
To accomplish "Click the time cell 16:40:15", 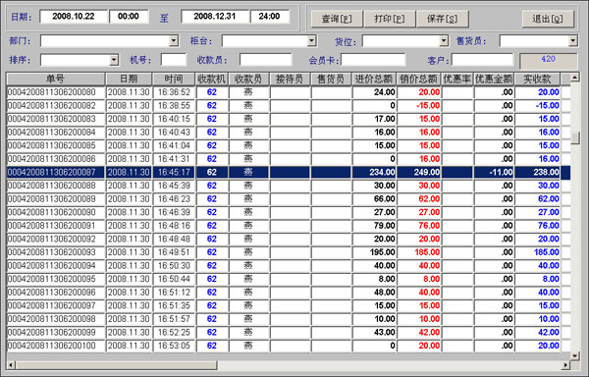I will point(174,119).
